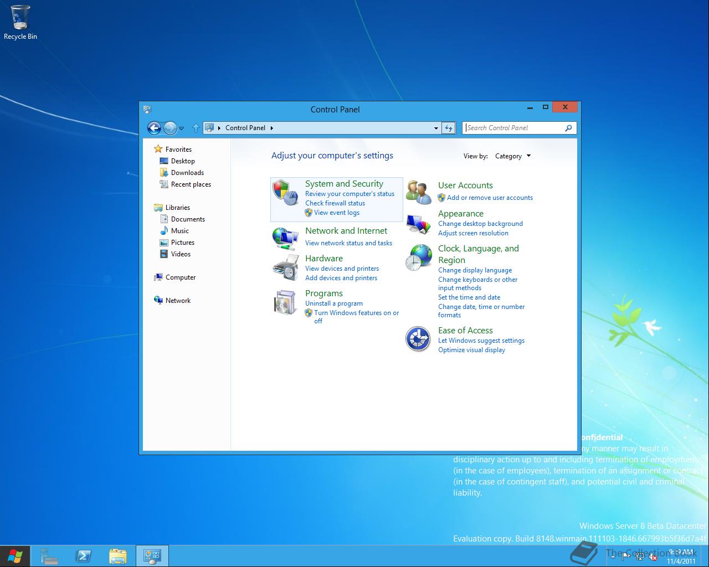Click the Up one level arrow
This screenshot has height=567, width=709.
point(196,128)
